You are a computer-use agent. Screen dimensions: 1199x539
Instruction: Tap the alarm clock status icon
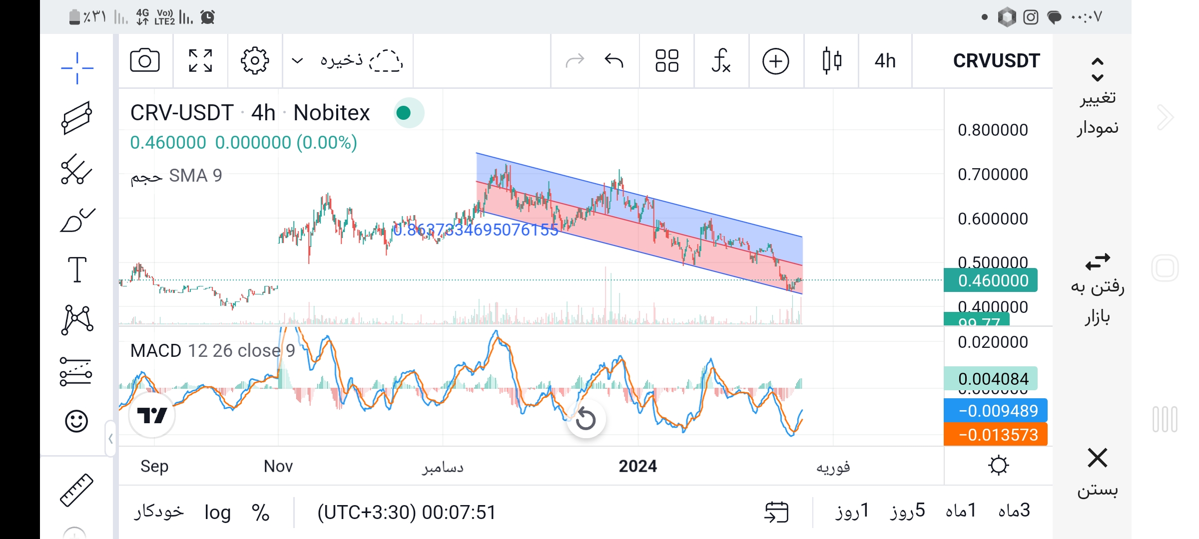207,17
